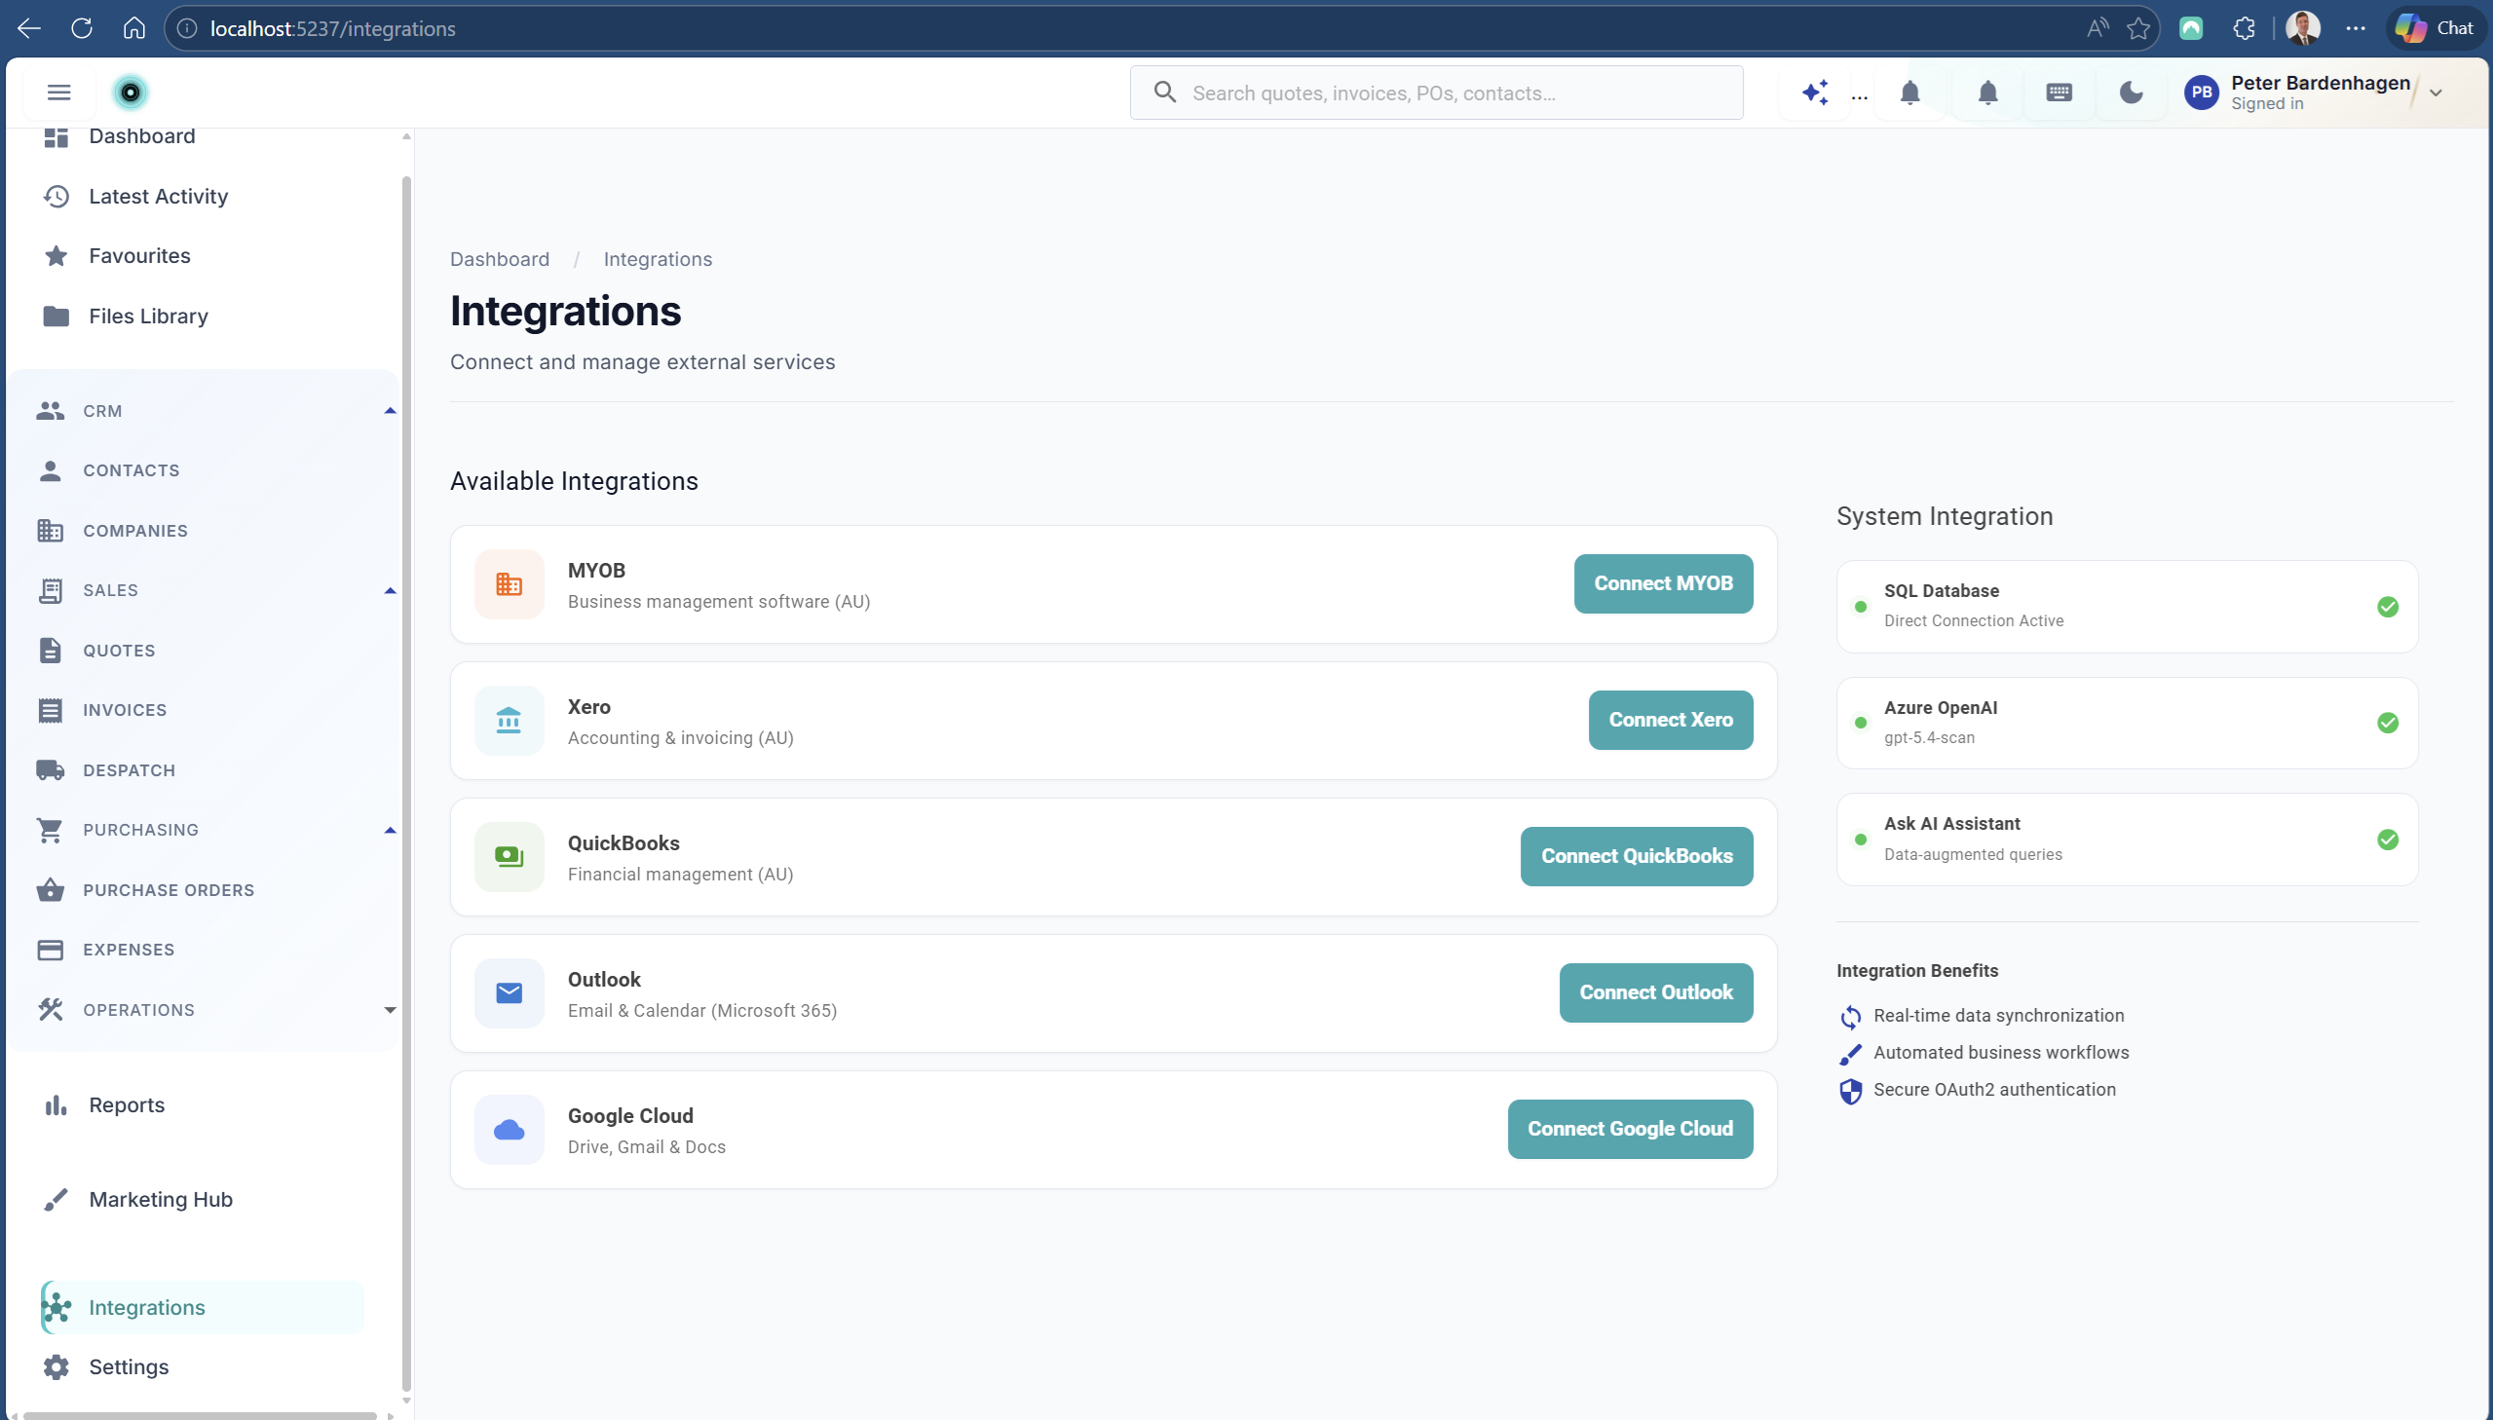The height and width of the screenshot is (1420, 2493).
Task: Open Settings in the sidebar
Action: [129, 1367]
